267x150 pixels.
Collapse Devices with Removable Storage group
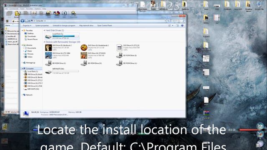[x=44, y=42]
